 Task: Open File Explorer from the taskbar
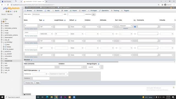[x=52, y=97]
